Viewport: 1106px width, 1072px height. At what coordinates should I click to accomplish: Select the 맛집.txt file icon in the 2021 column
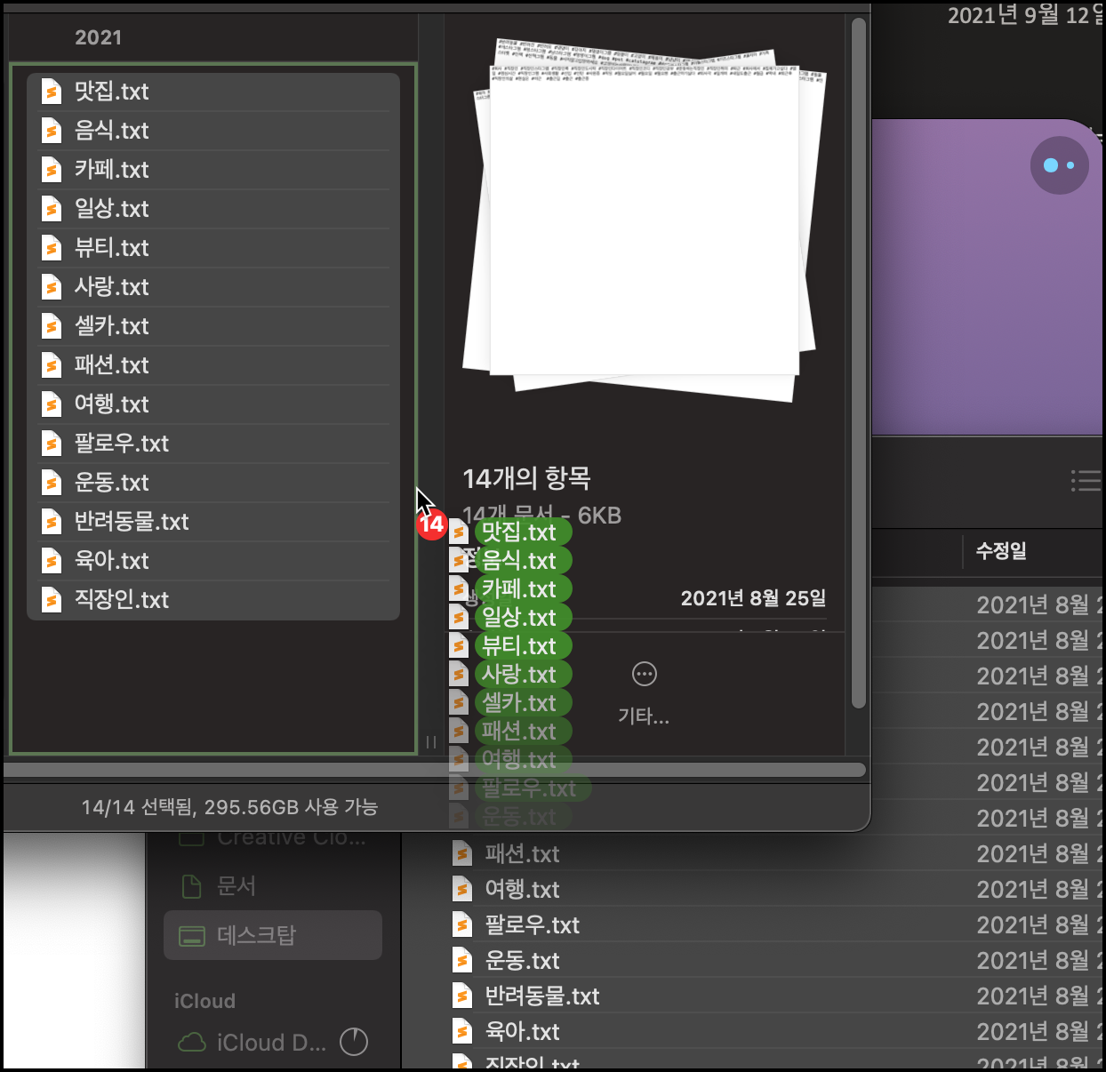[x=52, y=92]
